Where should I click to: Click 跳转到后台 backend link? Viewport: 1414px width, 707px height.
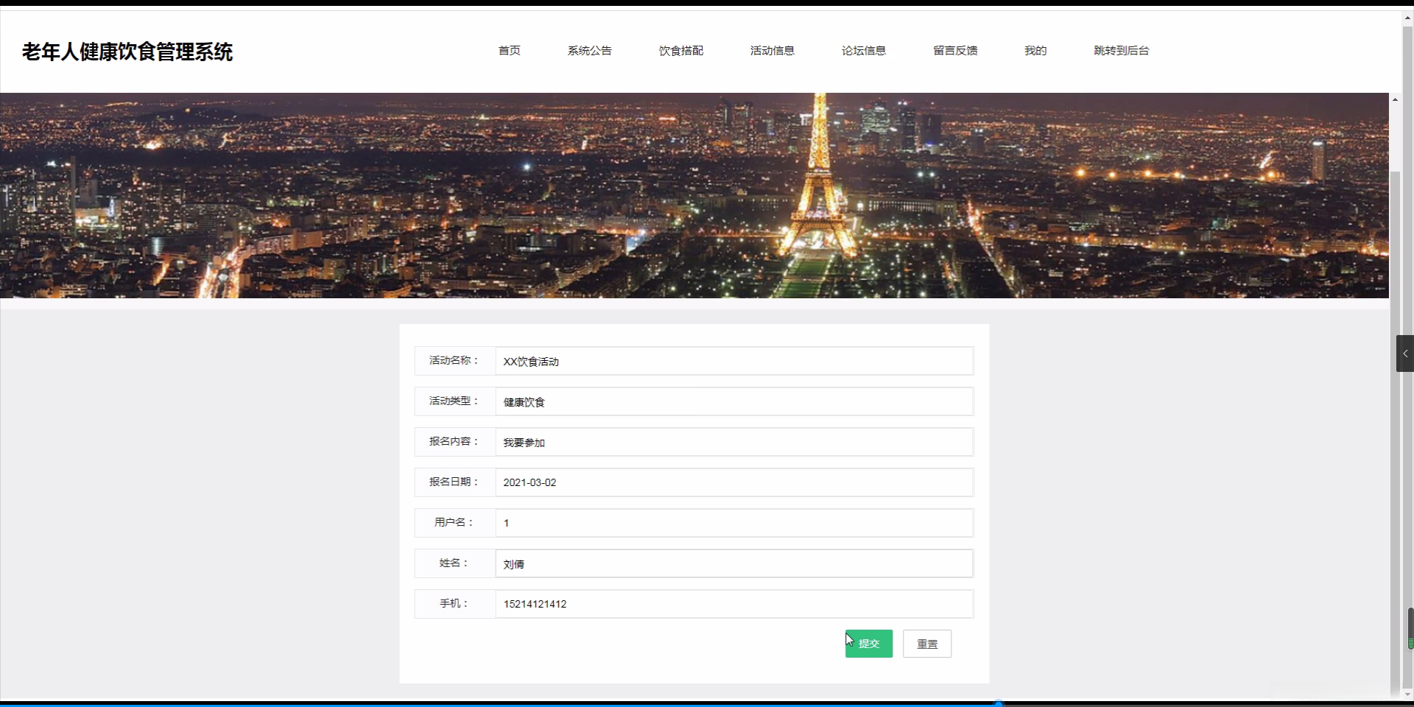1121,51
